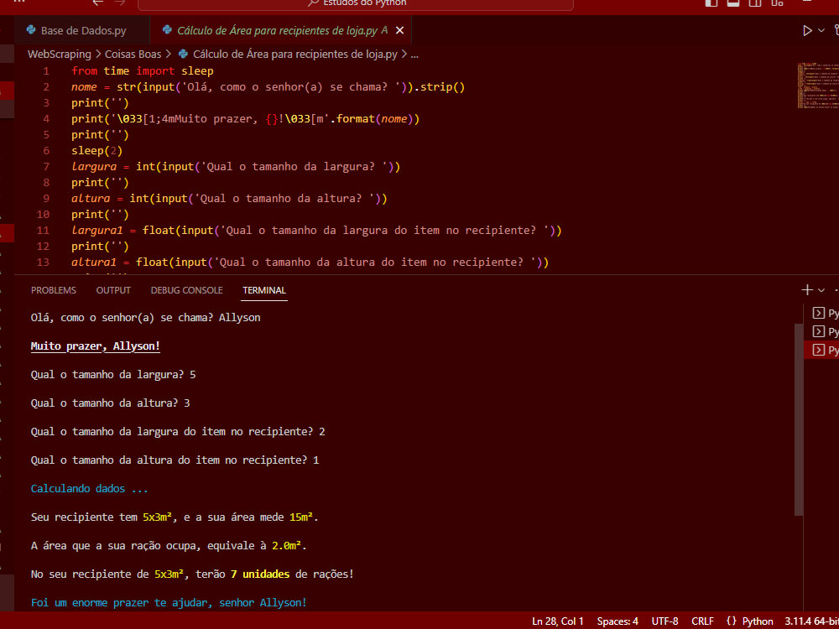Select the Python 3.11.4 64-bit interpreter indicator

811,621
